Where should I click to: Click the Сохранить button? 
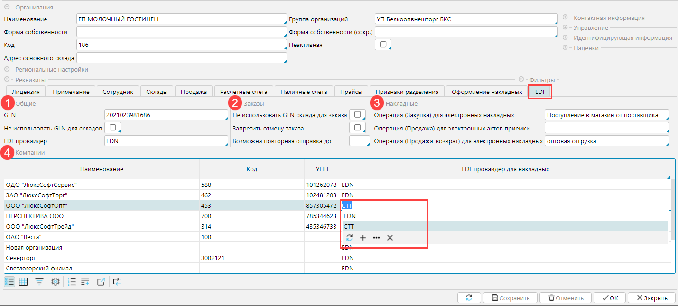510,298
